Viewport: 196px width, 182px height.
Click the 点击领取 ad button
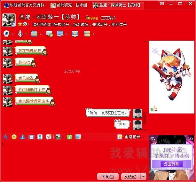click(171, 164)
